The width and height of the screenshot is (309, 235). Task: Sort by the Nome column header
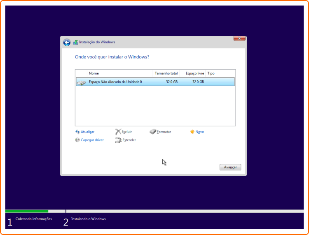[x=120, y=73]
